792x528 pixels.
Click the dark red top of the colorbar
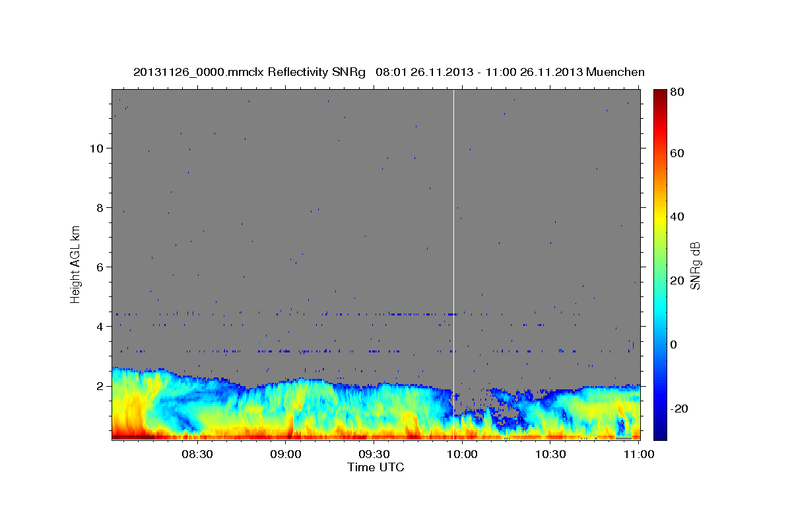coord(660,94)
